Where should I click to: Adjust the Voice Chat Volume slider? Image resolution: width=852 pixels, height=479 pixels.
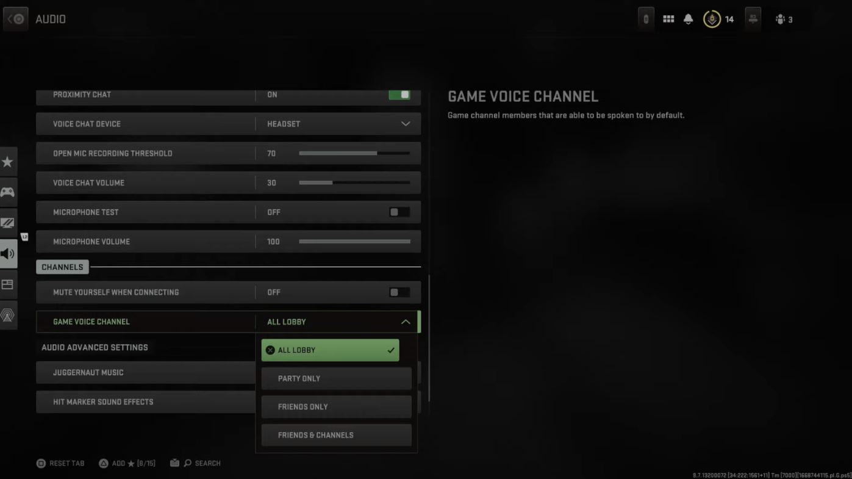(x=332, y=183)
